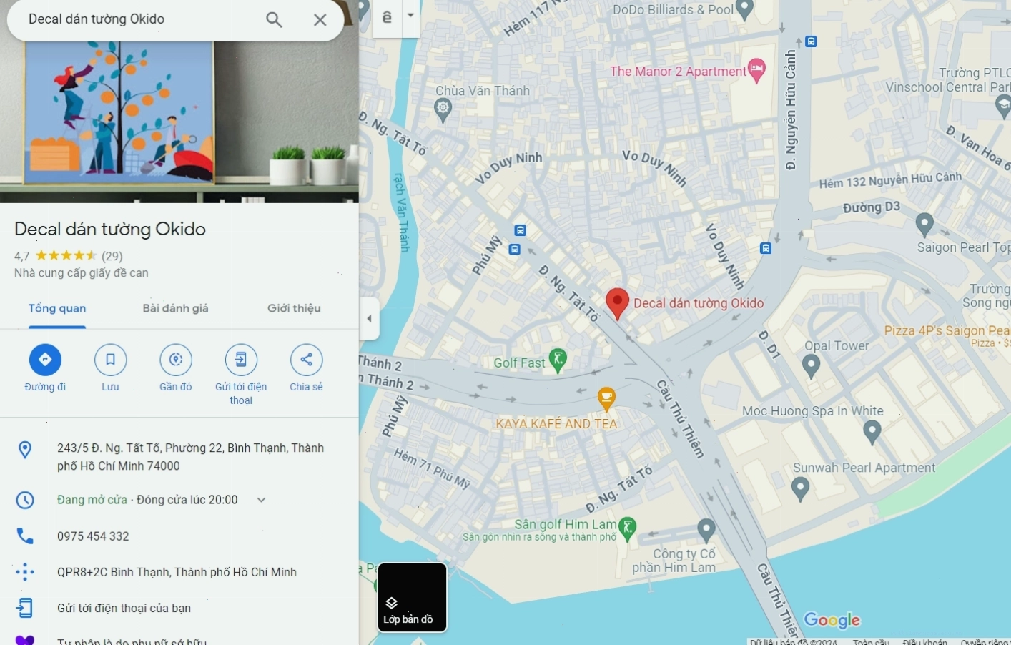Click the plus code dots icon

pos(25,572)
